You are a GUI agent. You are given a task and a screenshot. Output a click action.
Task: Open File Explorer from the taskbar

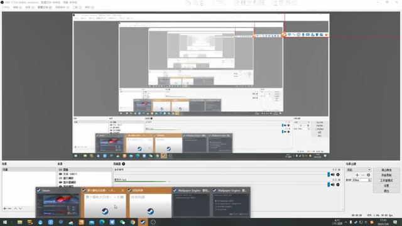[x=19, y=222]
